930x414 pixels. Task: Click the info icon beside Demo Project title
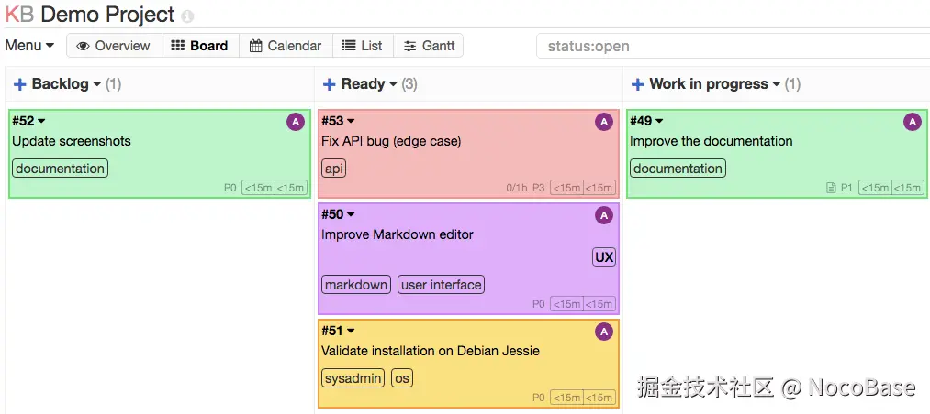187,16
